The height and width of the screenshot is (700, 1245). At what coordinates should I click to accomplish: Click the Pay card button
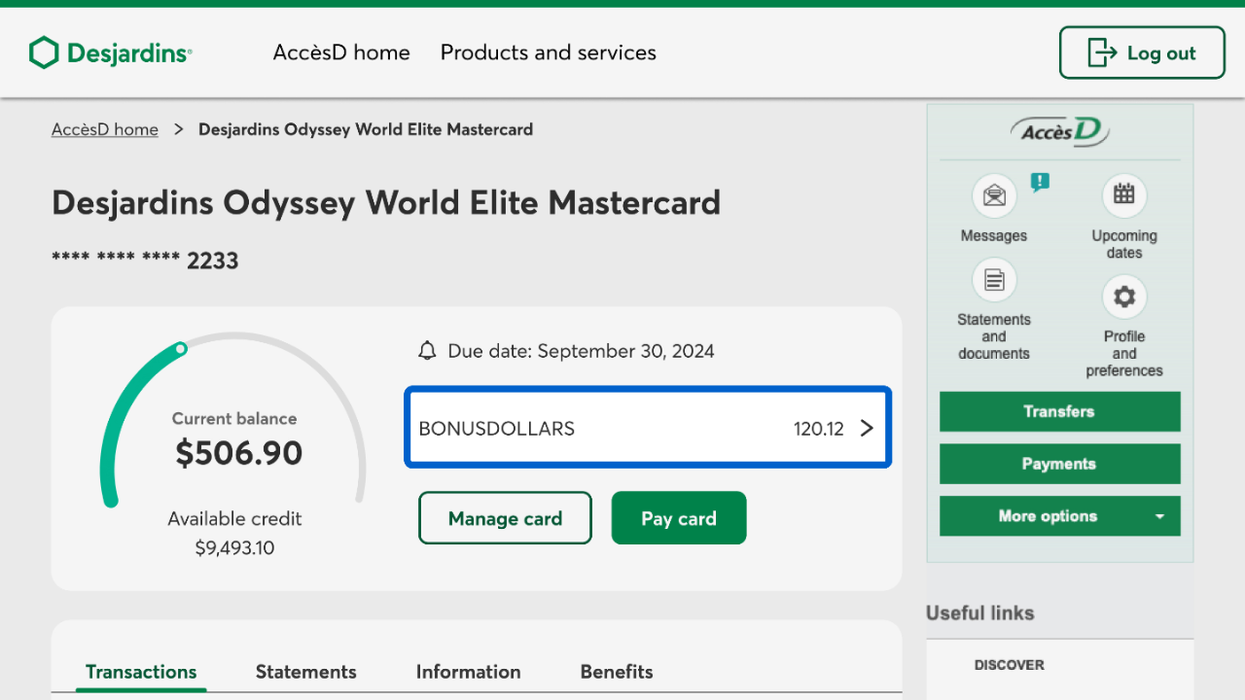coord(679,518)
